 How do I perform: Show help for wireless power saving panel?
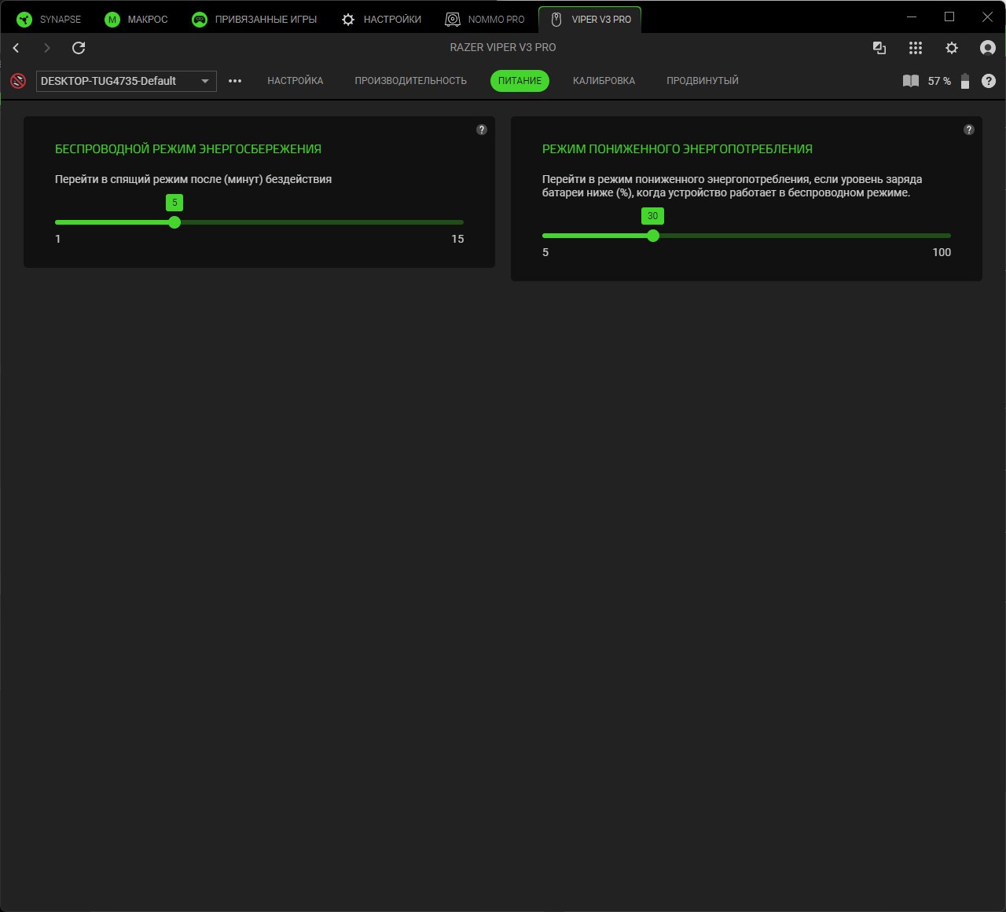coord(482,130)
